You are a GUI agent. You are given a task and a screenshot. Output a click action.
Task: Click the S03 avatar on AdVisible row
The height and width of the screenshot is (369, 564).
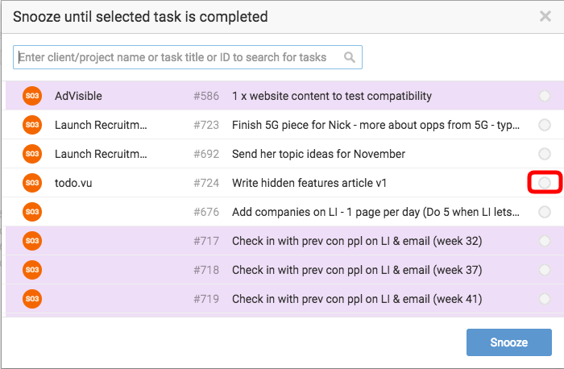(x=32, y=96)
